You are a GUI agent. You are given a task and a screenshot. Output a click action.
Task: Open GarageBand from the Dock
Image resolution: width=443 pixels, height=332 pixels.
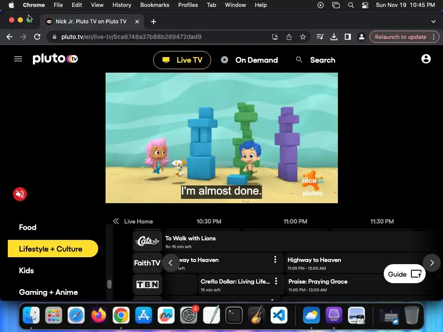[256, 315]
